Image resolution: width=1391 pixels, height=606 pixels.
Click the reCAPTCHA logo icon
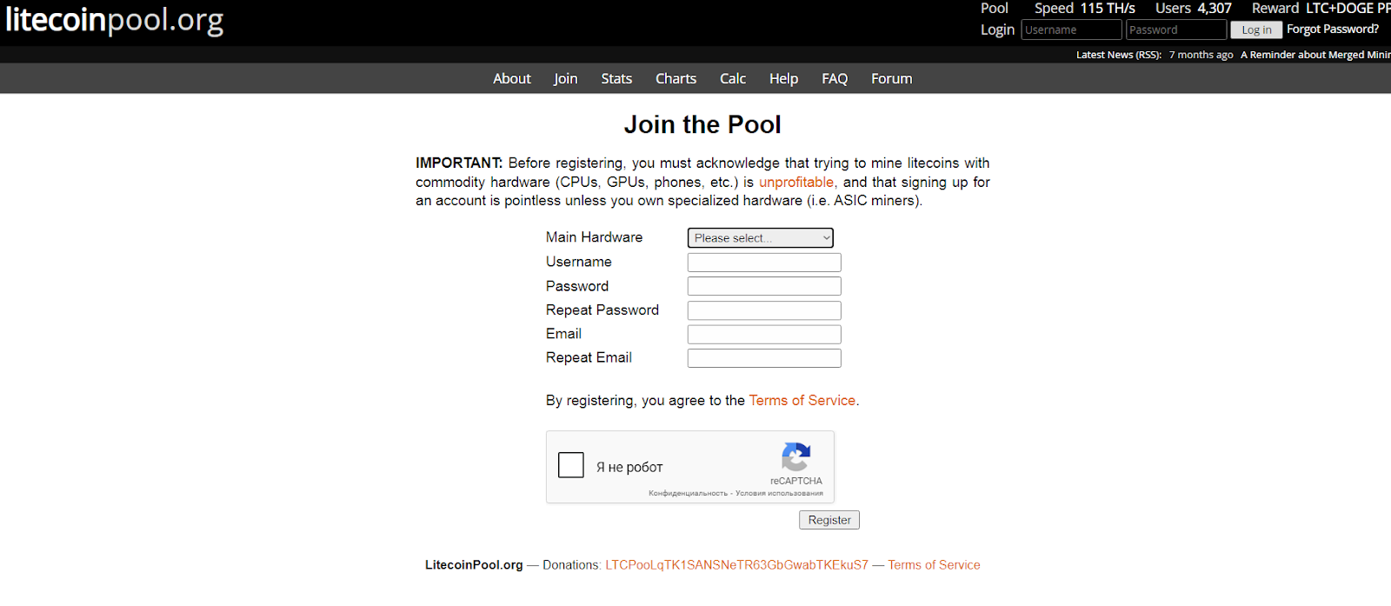(795, 457)
